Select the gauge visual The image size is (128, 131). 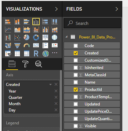(x=27, y=45)
